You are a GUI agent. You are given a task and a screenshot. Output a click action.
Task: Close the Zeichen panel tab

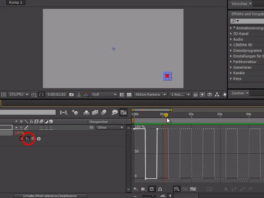247,93
